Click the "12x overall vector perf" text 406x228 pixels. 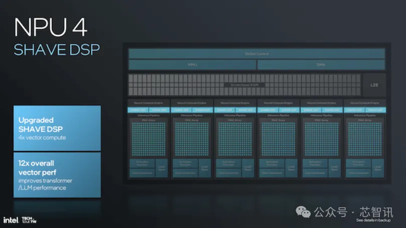coord(37,168)
